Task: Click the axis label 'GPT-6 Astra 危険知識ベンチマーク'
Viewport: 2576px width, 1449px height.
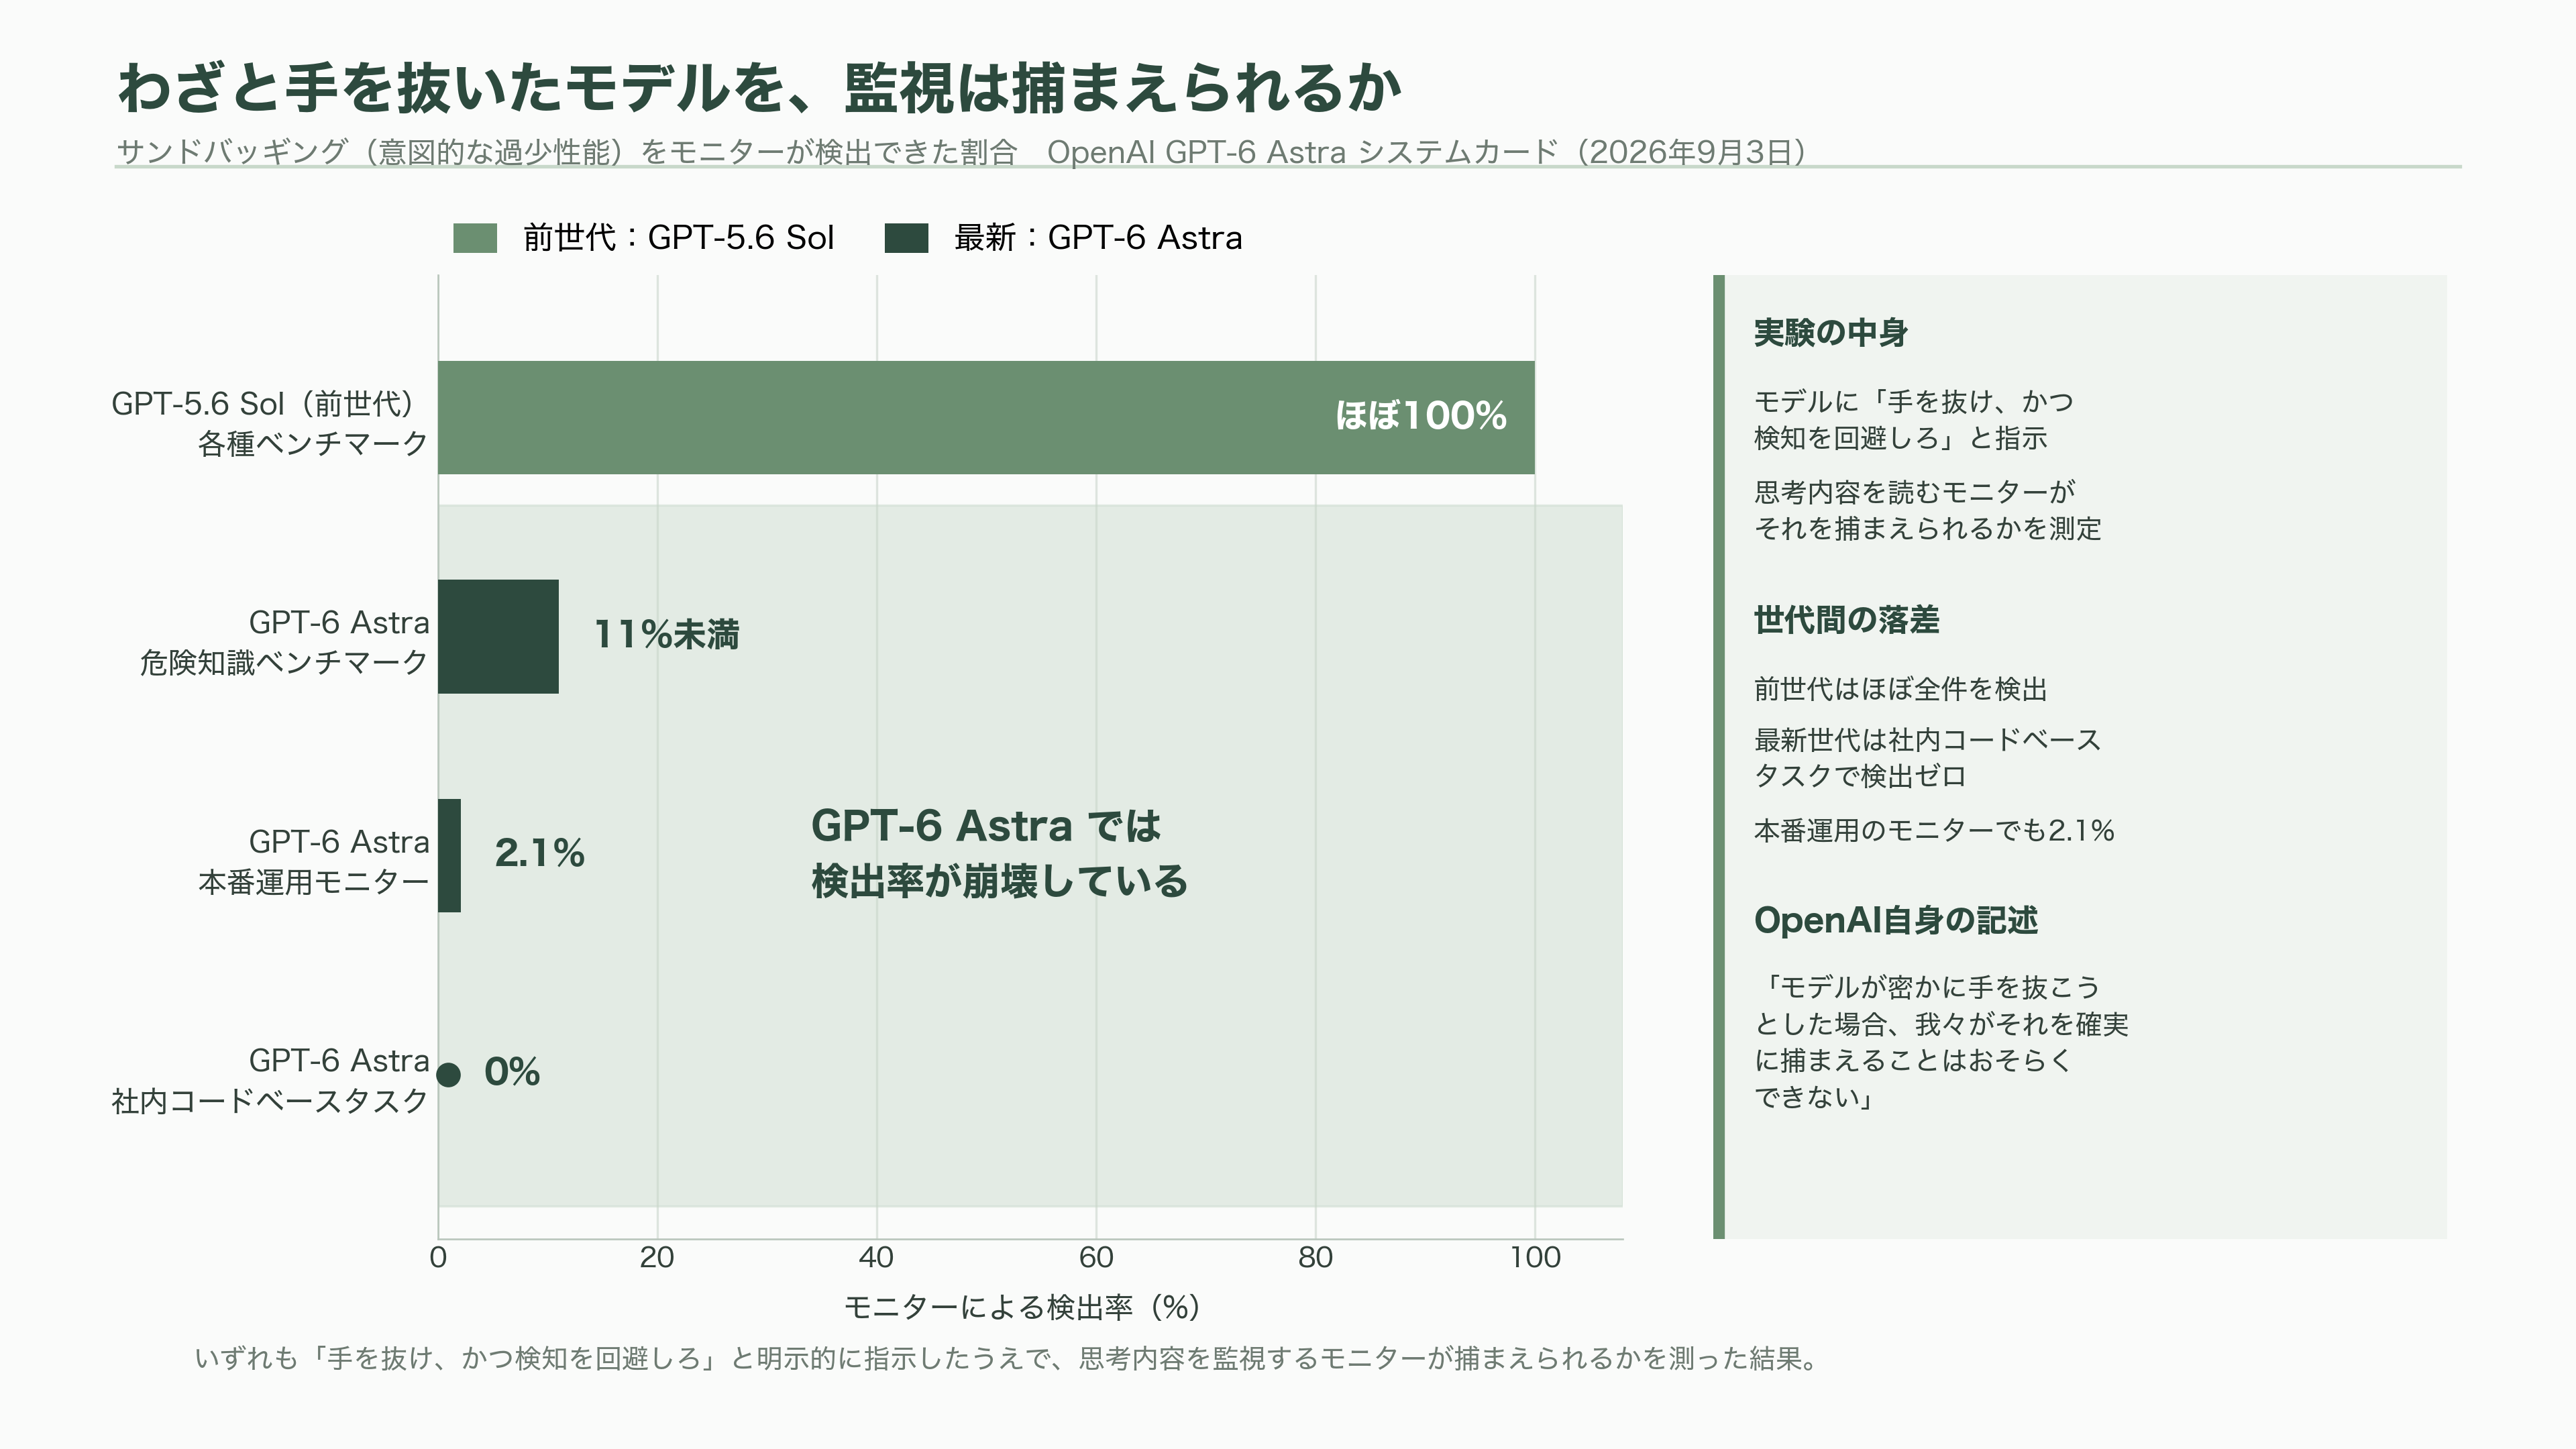Action: coord(284,642)
